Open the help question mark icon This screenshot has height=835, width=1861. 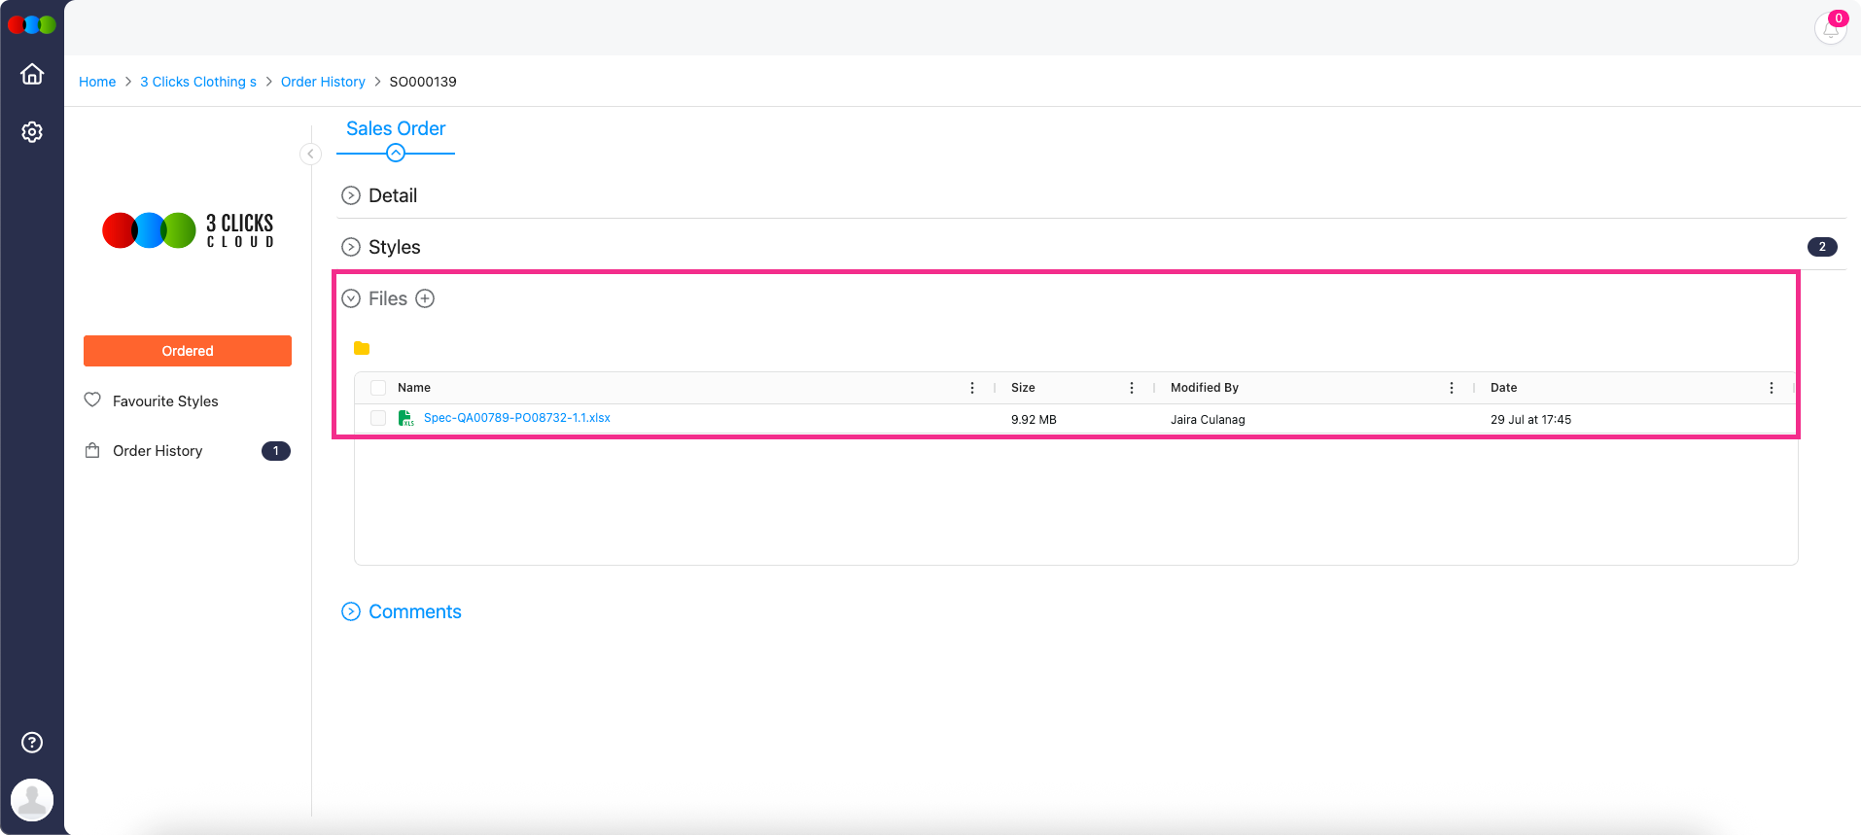coord(32,743)
